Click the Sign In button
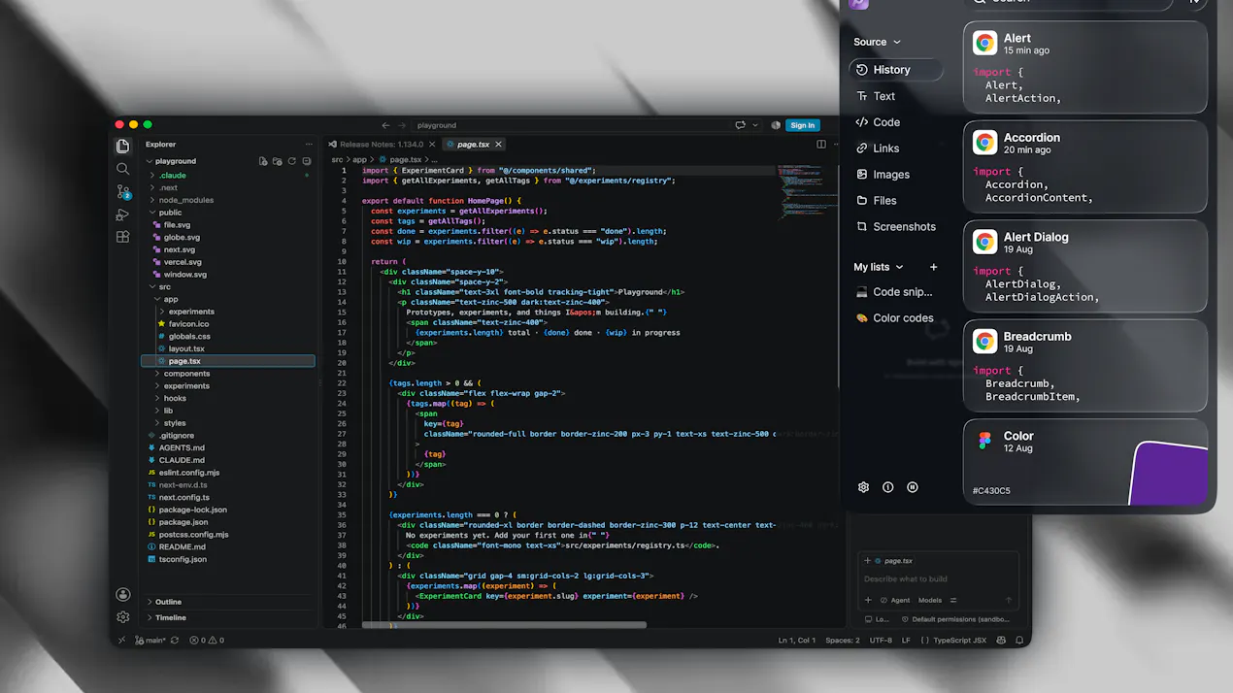 pos(803,125)
